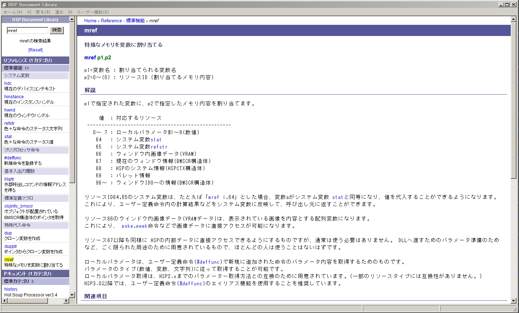Click the sidebar horizontal scroll left arrow

click(x=4, y=301)
